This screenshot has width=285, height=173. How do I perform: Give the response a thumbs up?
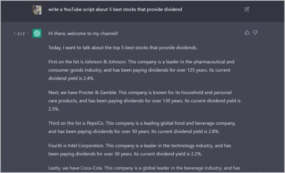pyautogui.click(x=247, y=33)
